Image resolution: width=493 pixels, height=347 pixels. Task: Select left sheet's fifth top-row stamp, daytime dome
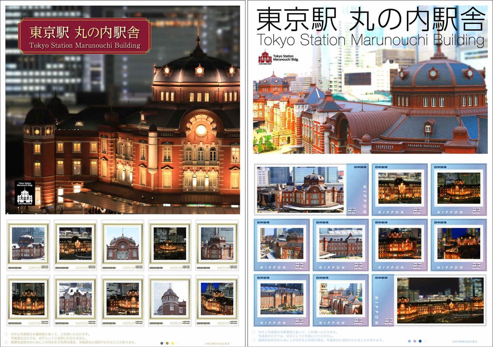(x=217, y=246)
